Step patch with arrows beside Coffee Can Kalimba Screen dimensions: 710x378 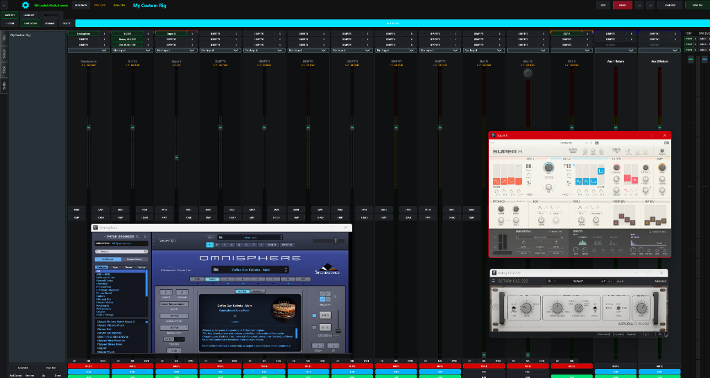(x=286, y=269)
